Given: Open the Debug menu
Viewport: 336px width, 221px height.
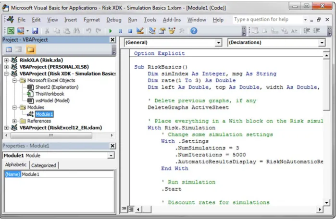Looking at the screenshot, I should 114,20.
